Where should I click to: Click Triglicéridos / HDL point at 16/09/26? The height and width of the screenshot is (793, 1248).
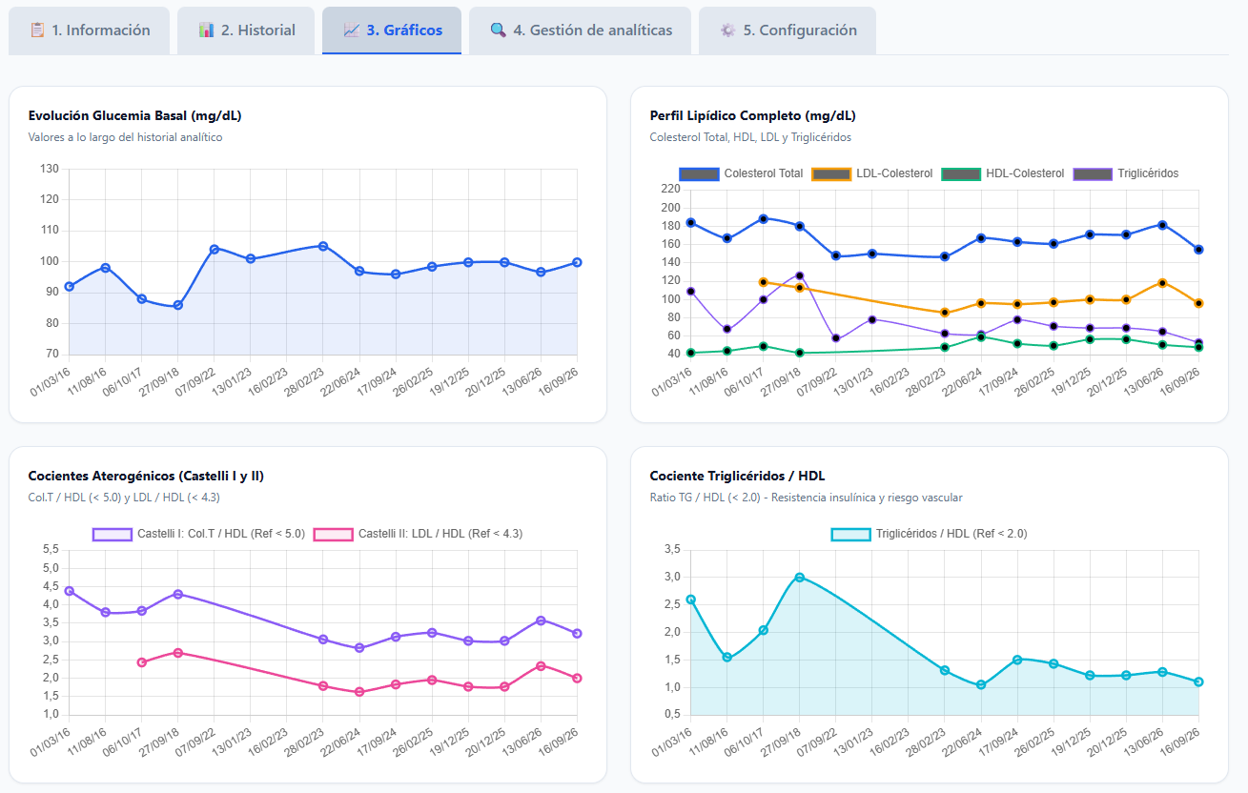pyautogui.click(x=1198, y=681)
